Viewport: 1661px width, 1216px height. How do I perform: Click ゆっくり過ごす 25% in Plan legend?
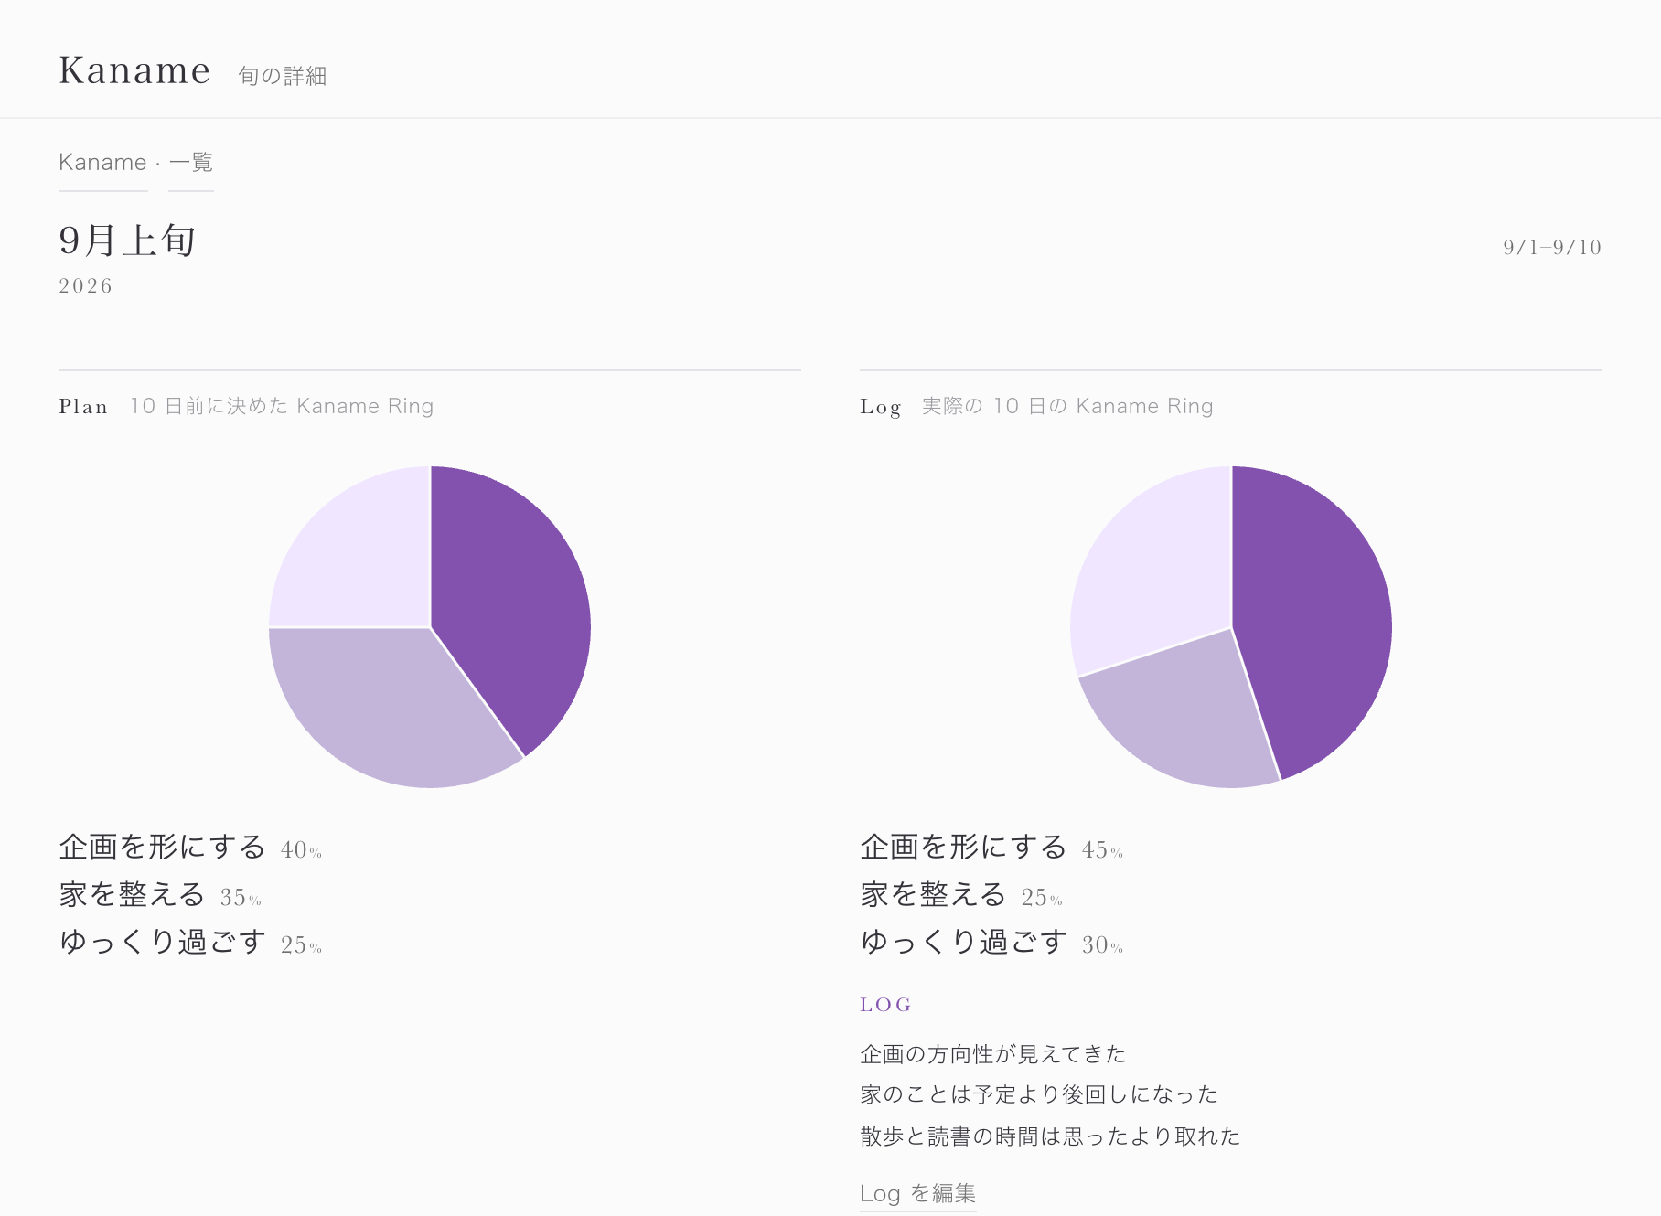tap(190, 943)
